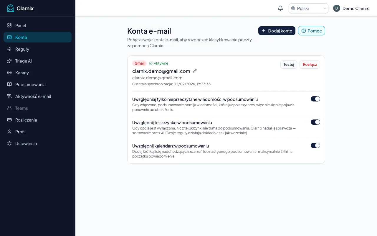
Task: Click the Podsumowania book icon
Action: 9,84
